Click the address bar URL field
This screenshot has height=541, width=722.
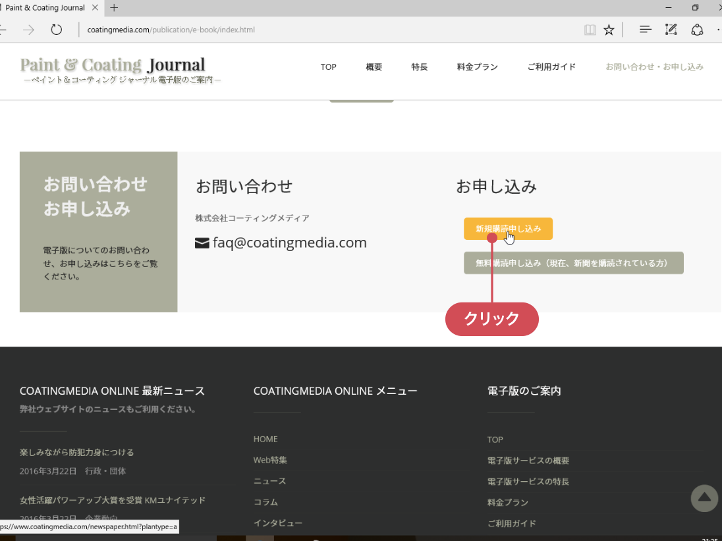(x=329, y=30)
